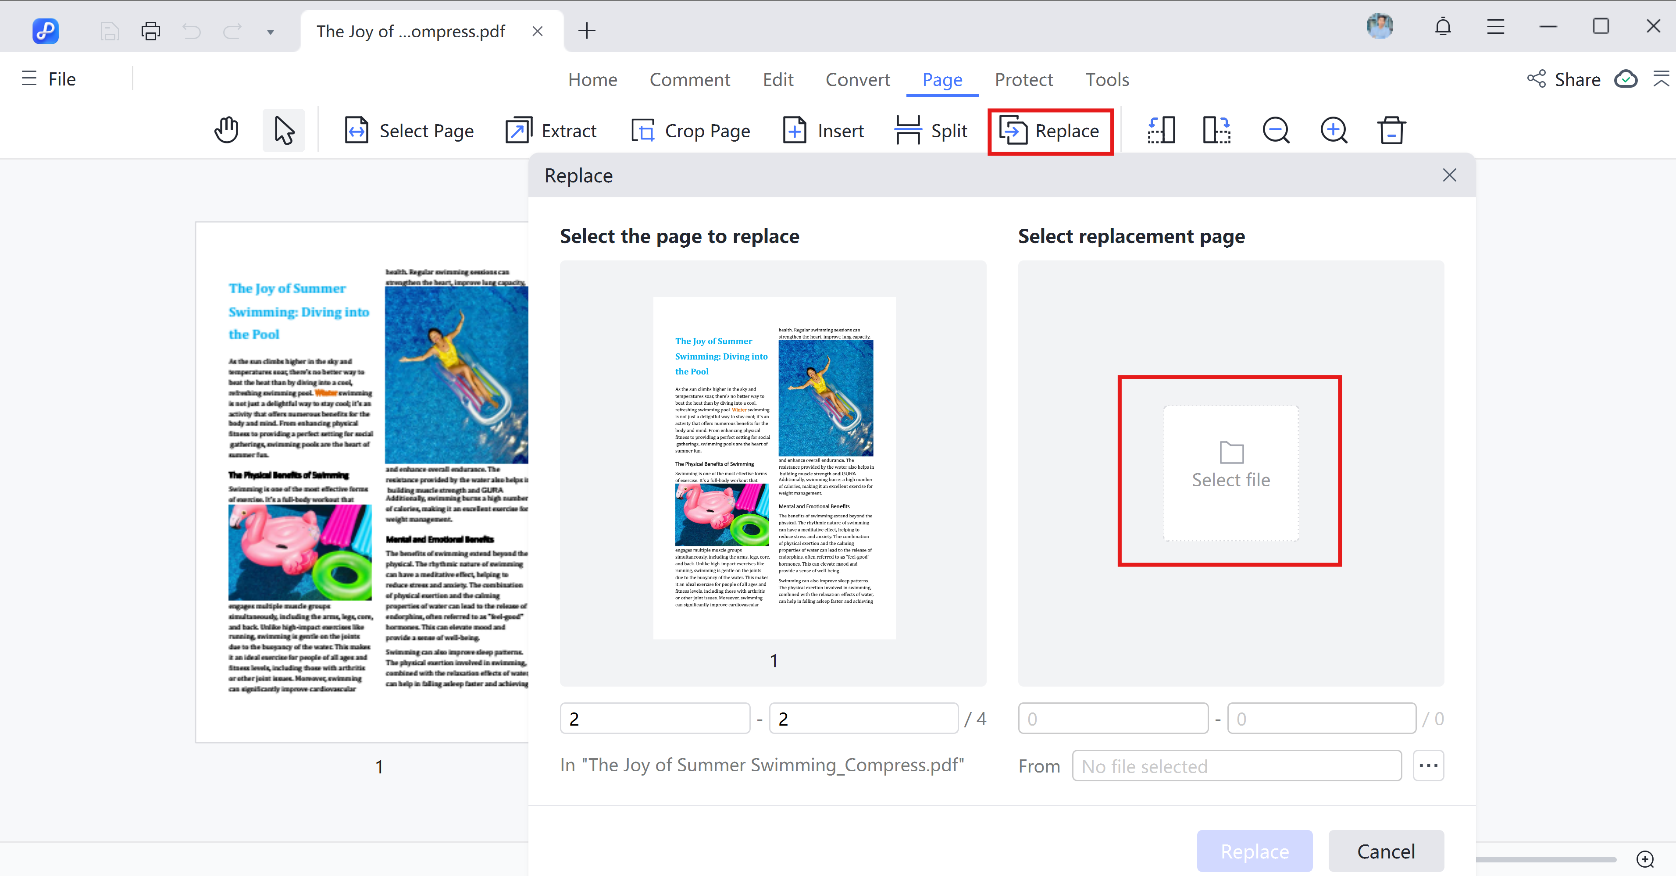Click the Insert page icon
1676x876 pixels.
pos(795,131)
